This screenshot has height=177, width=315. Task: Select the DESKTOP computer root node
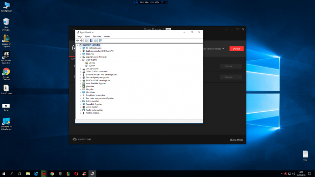click(x=91, y=45)
